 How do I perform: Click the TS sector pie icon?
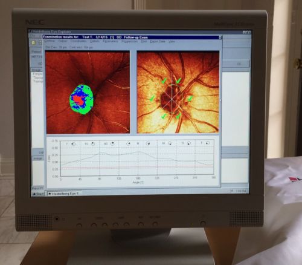pos(93,143)
